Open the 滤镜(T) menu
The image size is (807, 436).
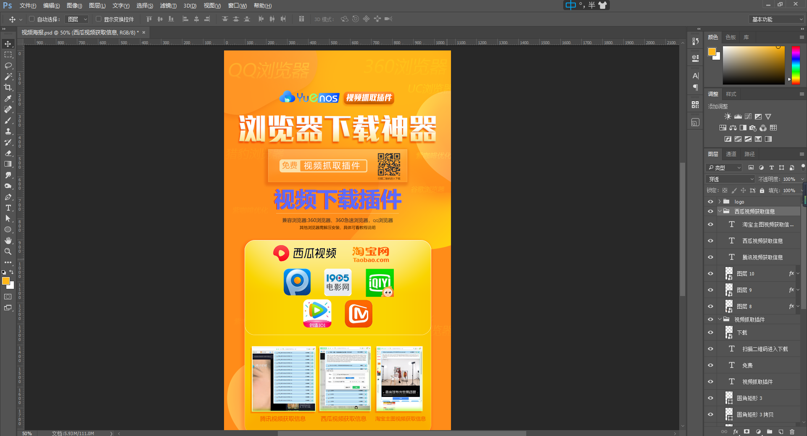pyautogui.click(x=168, y=6)
